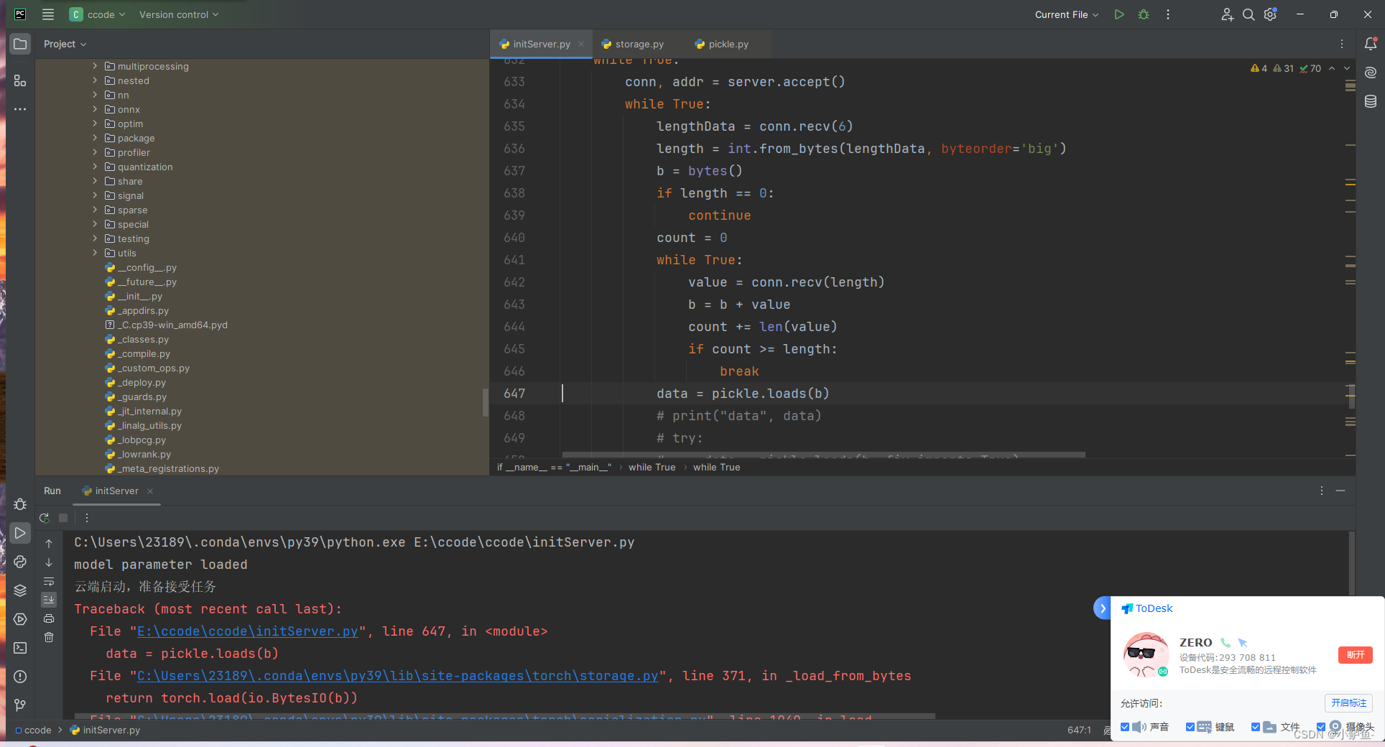Toggle the 摄像头 checkbox in ToDesk
This screenshot has width=1385, height=747.
pyautogui.click(x=1320, y=727)
